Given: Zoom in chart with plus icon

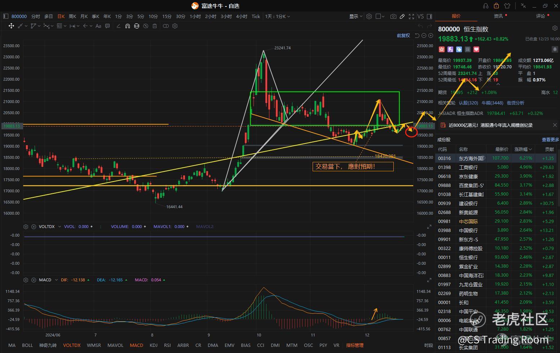Looking at the screenshot, I should pos(431,35).
